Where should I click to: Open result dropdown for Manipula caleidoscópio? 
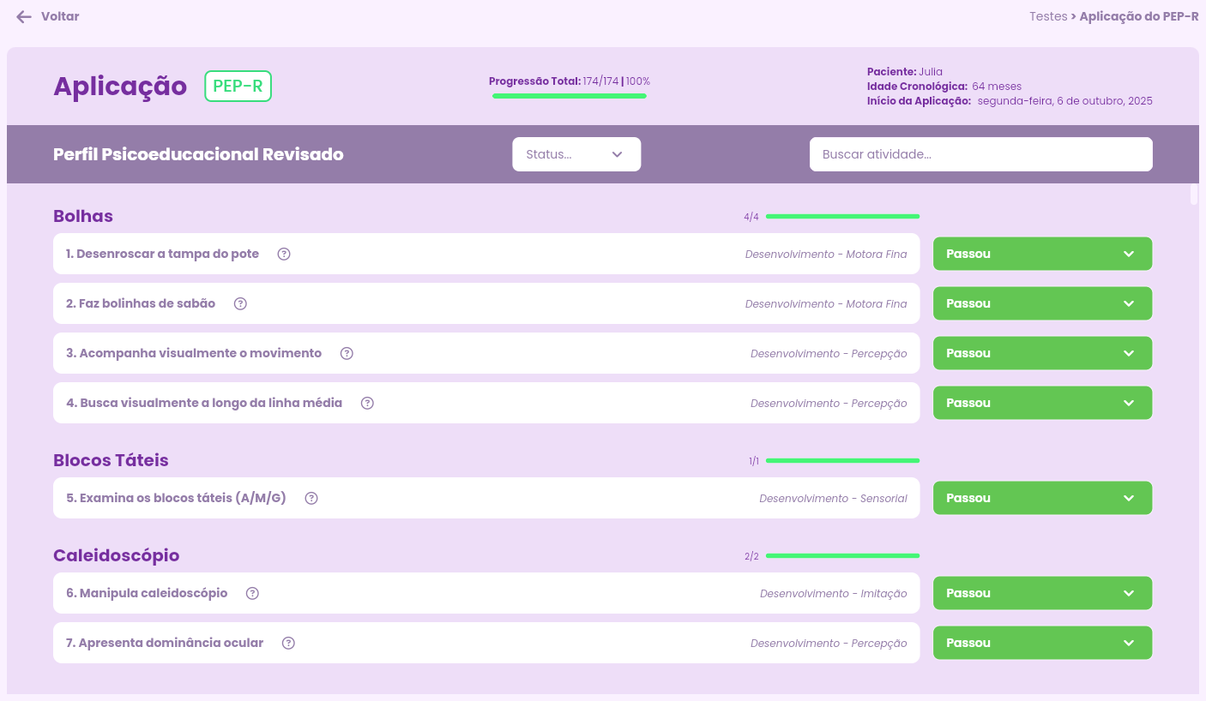click(x=1041, y=593)
